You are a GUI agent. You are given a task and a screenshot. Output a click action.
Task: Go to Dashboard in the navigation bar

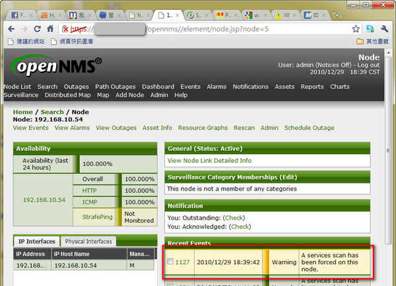158,87
